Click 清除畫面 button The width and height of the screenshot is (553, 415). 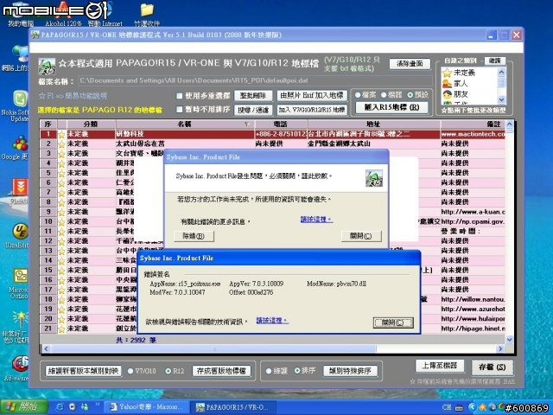(x=410, y=64)
